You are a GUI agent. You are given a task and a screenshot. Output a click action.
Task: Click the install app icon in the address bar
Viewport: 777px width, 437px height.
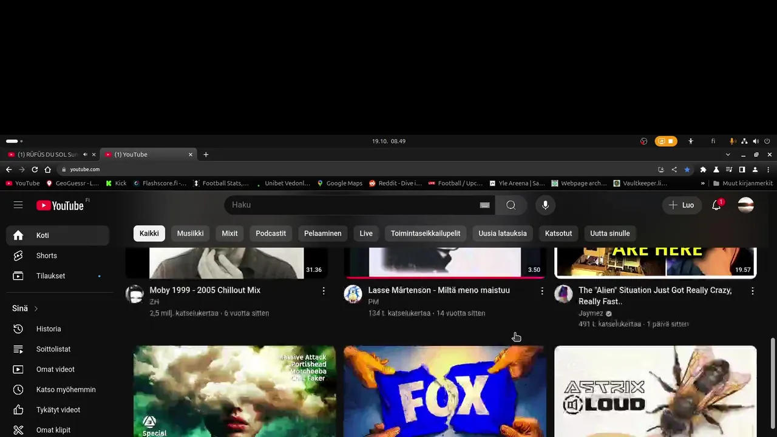(661, 169)
